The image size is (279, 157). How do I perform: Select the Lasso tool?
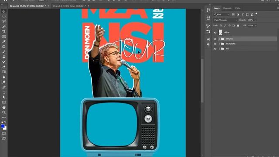point(4,21)
